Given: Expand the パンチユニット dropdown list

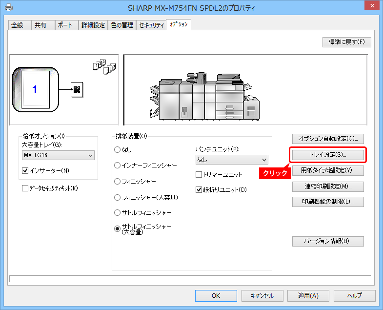Looking at the screenshot, I should pyautogui.click(x=232, y=160).
